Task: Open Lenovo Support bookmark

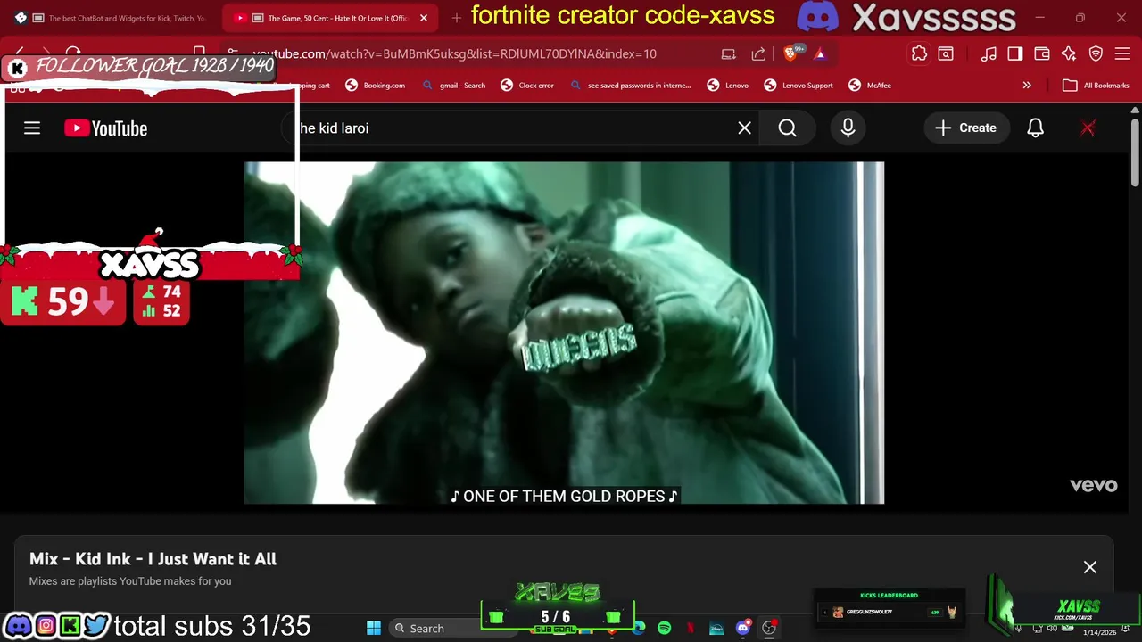Action: 799,86
